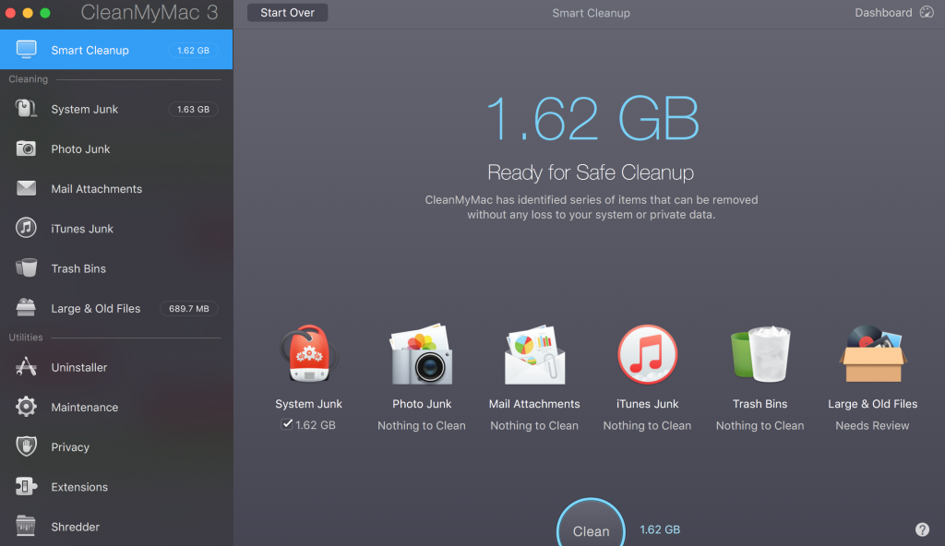Click Nothing to Clean under Photo Junk
Image resolution: width=945 pixels, height=546 pixels.
click(x=421, y=425)
